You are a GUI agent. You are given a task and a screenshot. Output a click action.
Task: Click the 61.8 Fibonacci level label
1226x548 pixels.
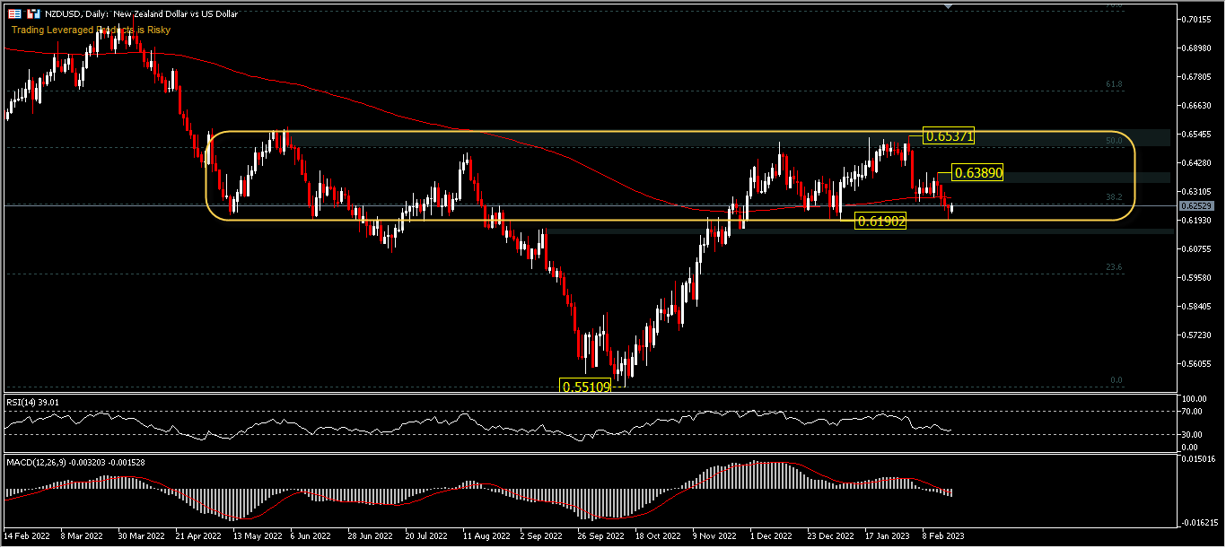click(x=1114, y=84)
